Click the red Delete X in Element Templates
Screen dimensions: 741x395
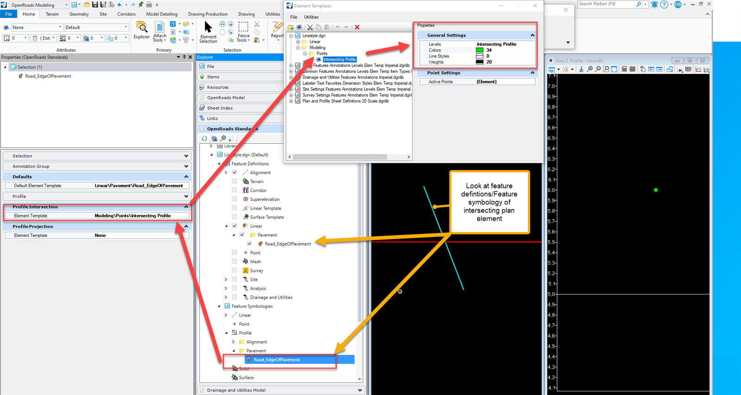[357, 27]
